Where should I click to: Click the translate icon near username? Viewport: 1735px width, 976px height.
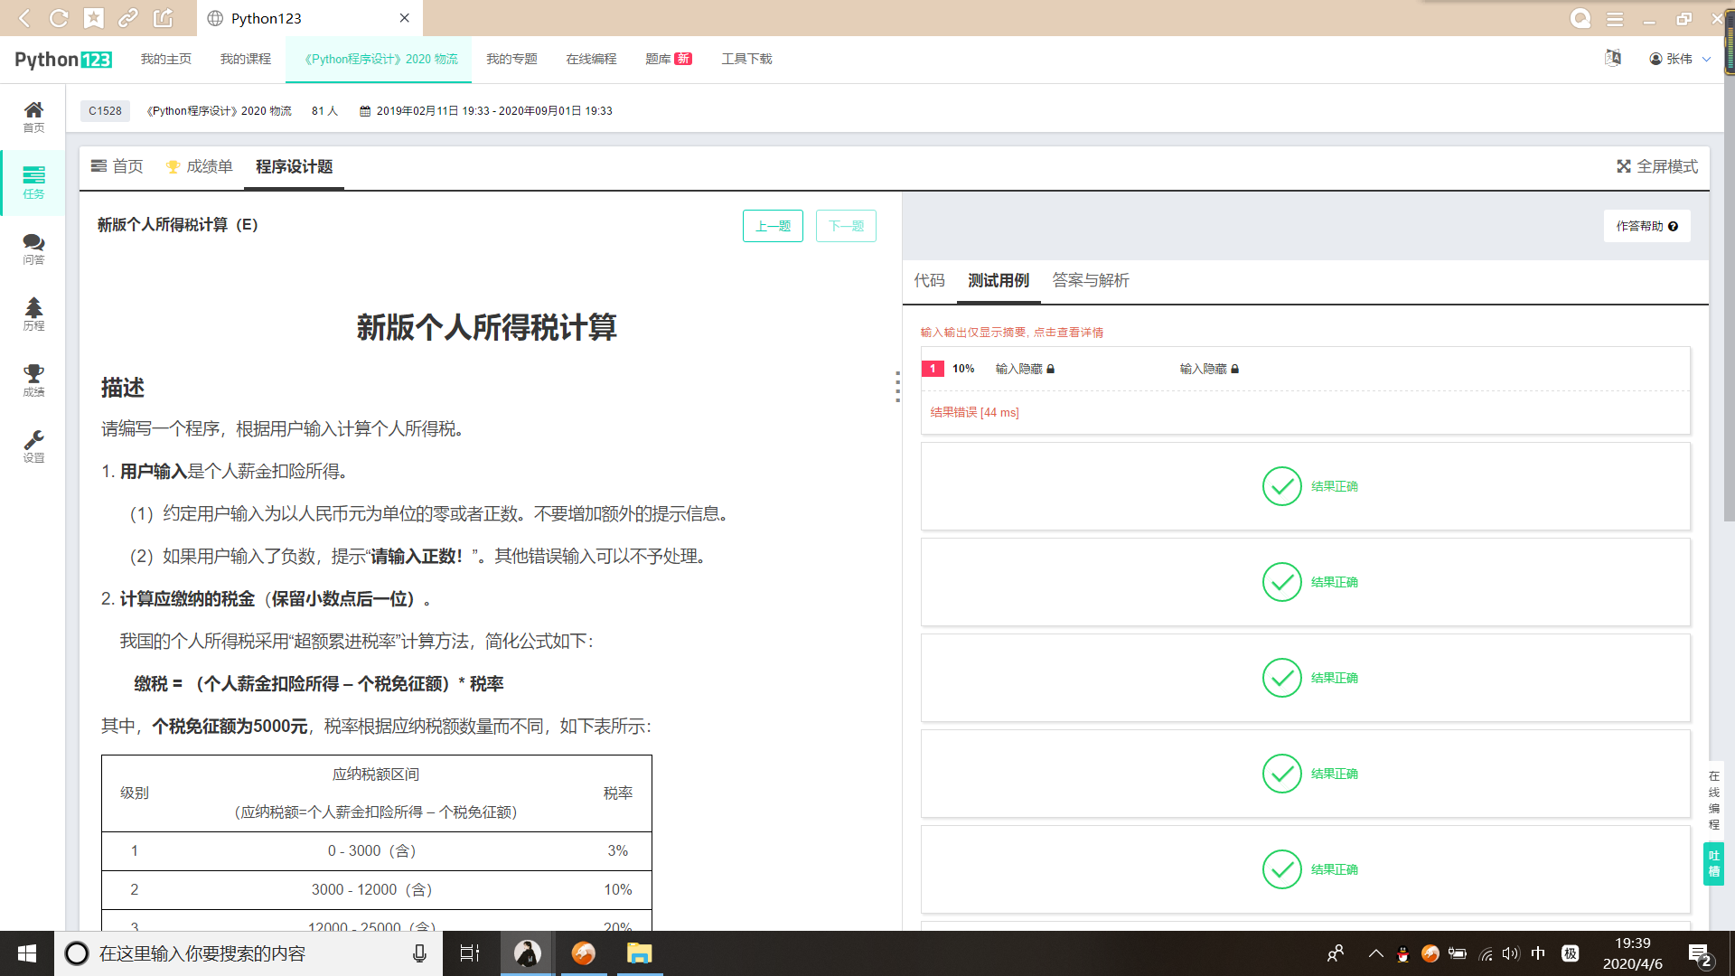click(1613, 59)
